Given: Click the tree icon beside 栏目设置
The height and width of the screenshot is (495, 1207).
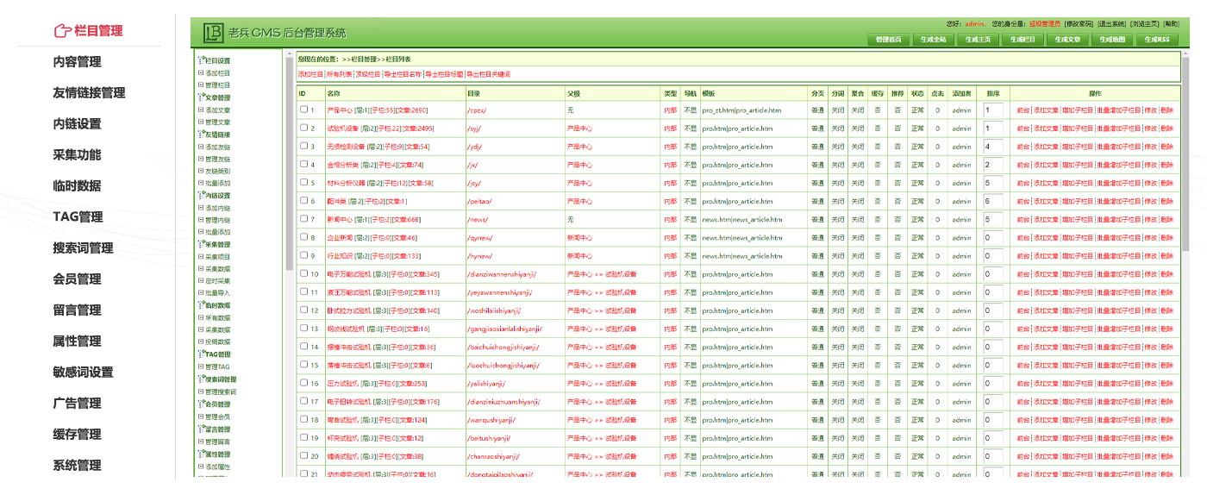Looking at the screenshot, I should 201,61.
